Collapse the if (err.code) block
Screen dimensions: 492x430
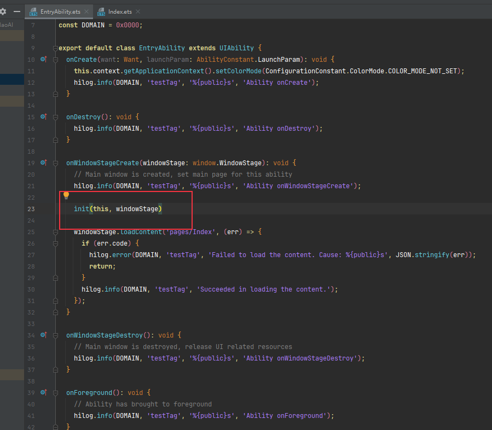tap(55, 243)
